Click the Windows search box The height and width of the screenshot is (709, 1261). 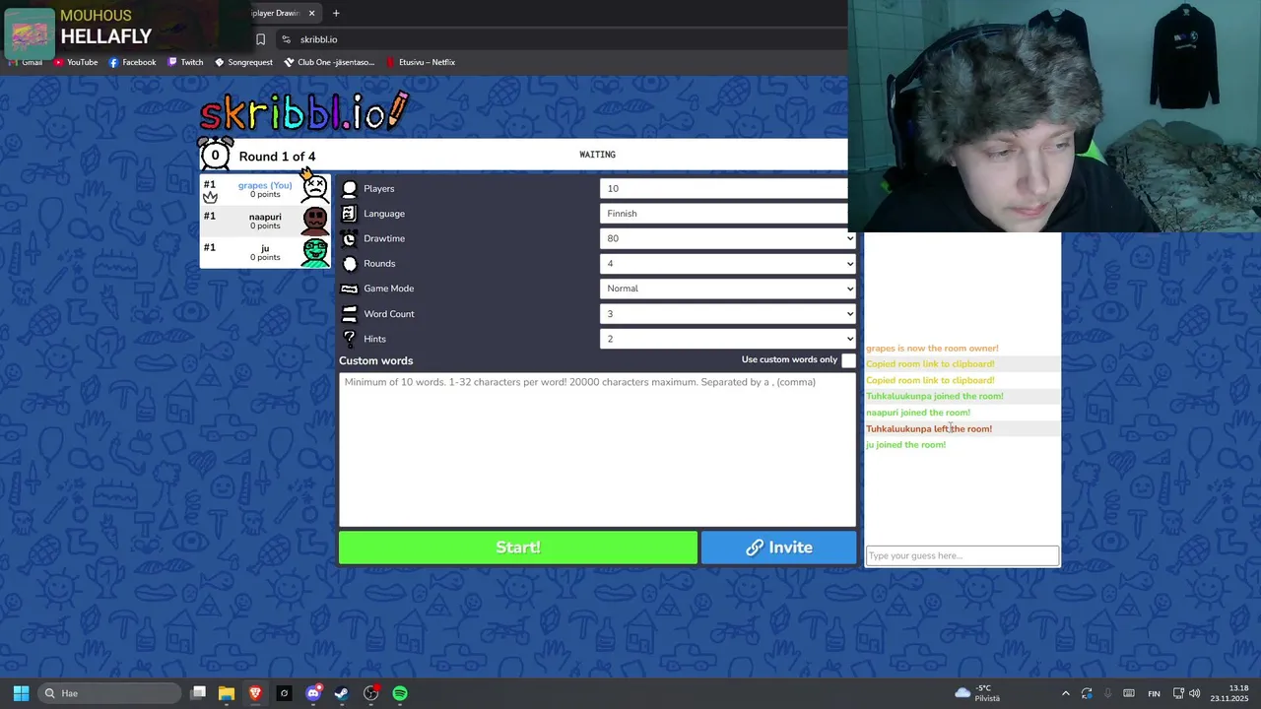[109, 693]
